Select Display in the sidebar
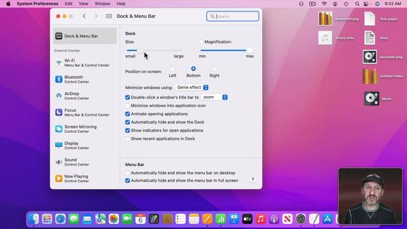This screenshot has height=229, width=407. pyautogui.click(x=85, y=146)
